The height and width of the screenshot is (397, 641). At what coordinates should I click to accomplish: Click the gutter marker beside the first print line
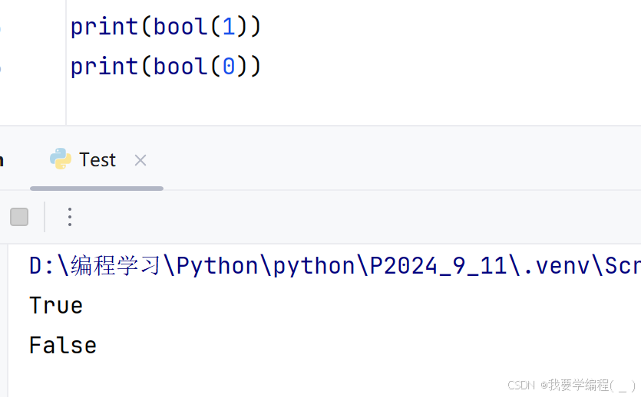0,28
